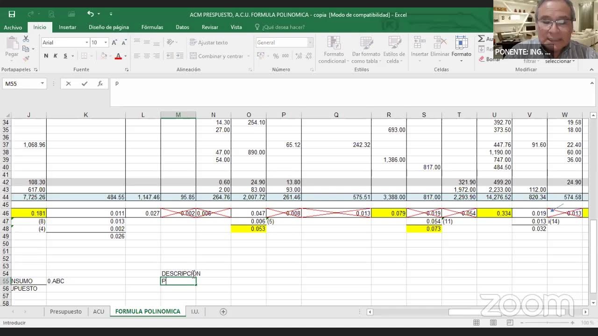Screen dimensions: 598x336
Task: Click the Middle align icon
Action: pos(147,42)
